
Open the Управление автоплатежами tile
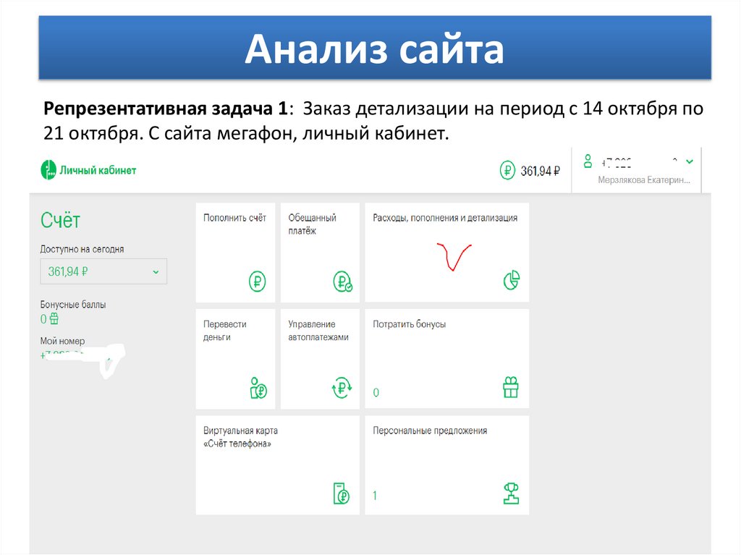coord(320,360)
